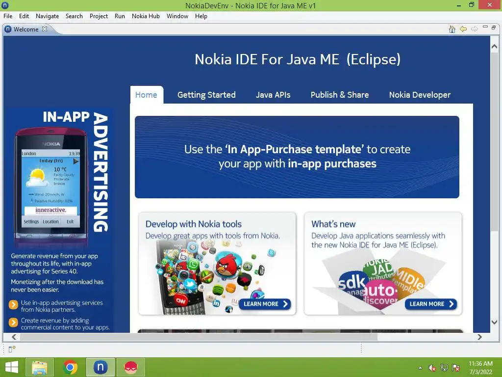502x377 pixels.
Task: Click Create revenue by adding commercial content link
Action: tap(65, 324)
